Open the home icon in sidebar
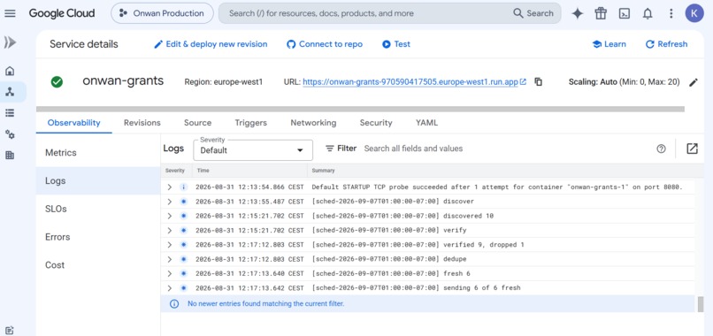 (10, 71)
